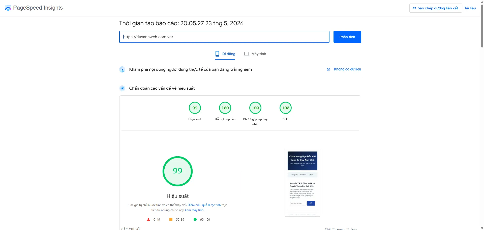Click the red triangle 0–49 legend icon

point(148,220)
